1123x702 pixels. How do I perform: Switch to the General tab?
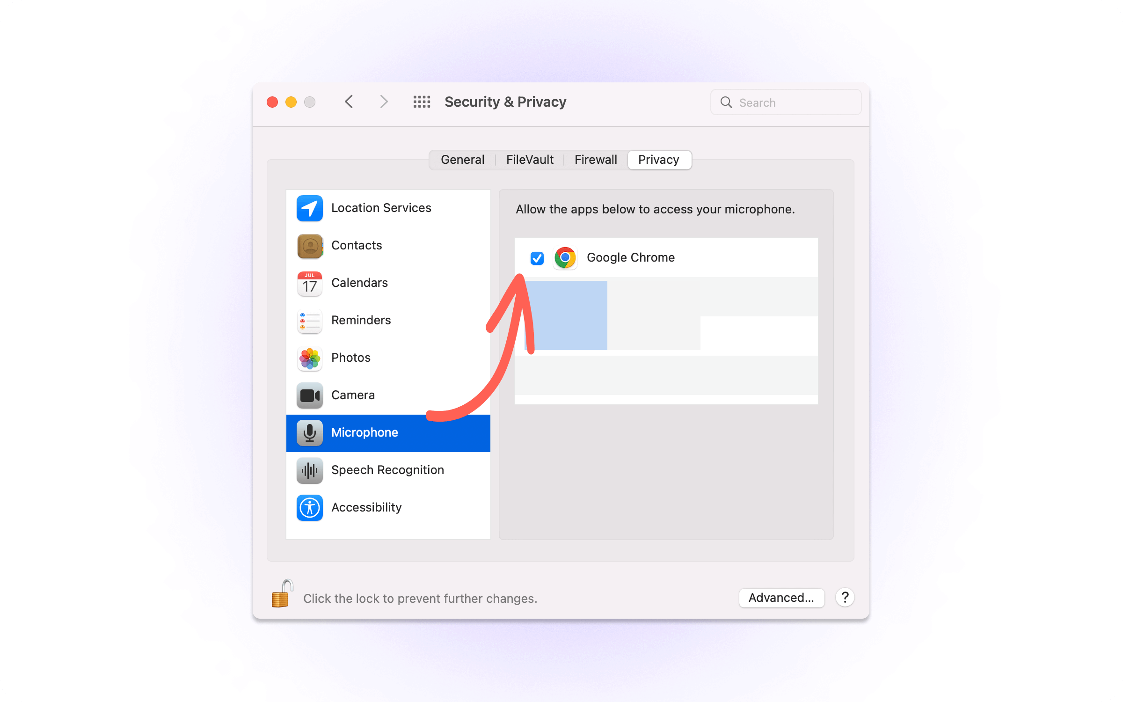(x=462, y=160)
